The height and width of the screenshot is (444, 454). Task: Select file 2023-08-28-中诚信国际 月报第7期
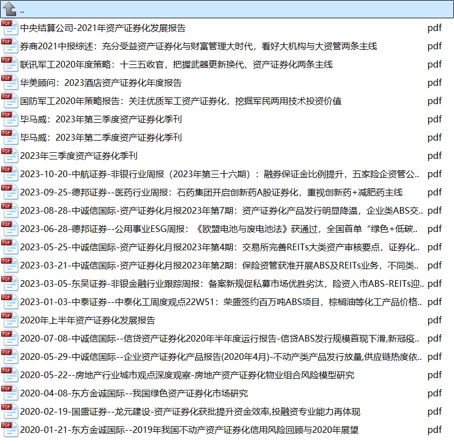coord(221,210)
